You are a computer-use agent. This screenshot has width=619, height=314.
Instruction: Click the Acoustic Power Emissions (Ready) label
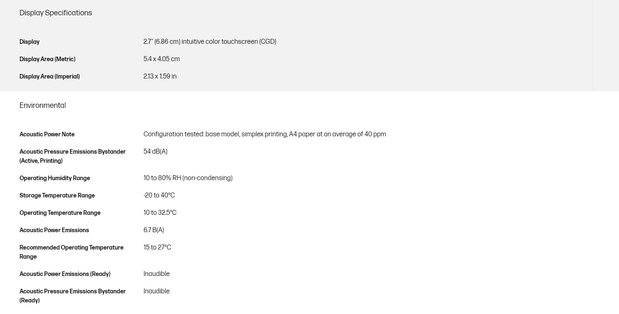coord(65,274)
